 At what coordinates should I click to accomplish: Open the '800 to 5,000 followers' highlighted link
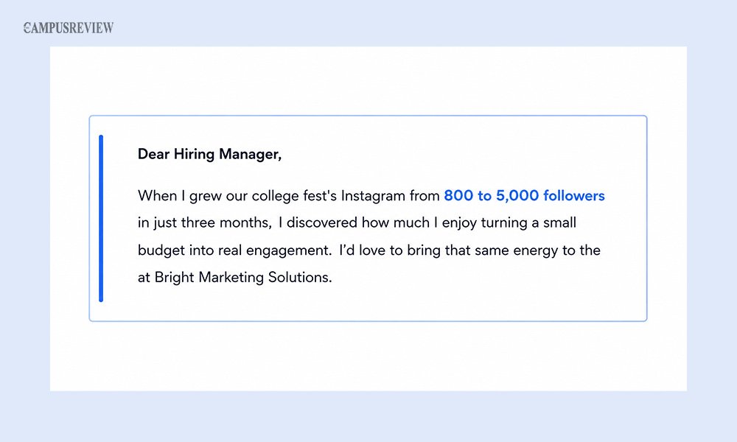click(524, 195)
